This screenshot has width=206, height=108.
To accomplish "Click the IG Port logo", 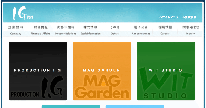I will (x=23, y=13).
